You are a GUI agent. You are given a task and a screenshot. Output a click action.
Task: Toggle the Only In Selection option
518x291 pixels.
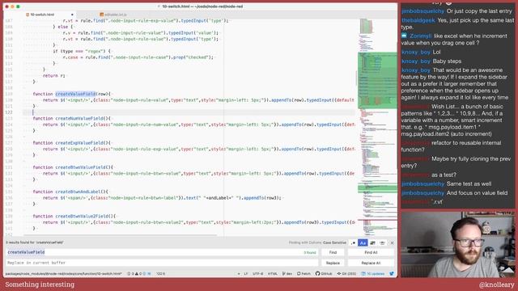[372, 242]
